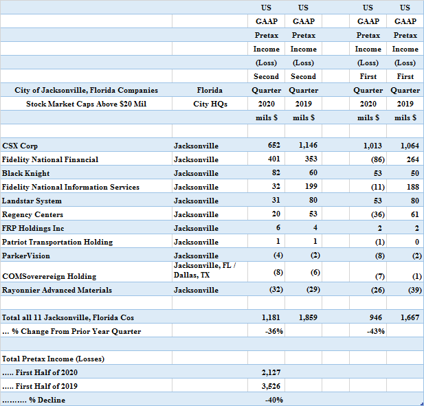Click FRP Holdings Q2 2020 value 6
The width and height of the screenshot is (424, 406).
click(x=278, y=228)
